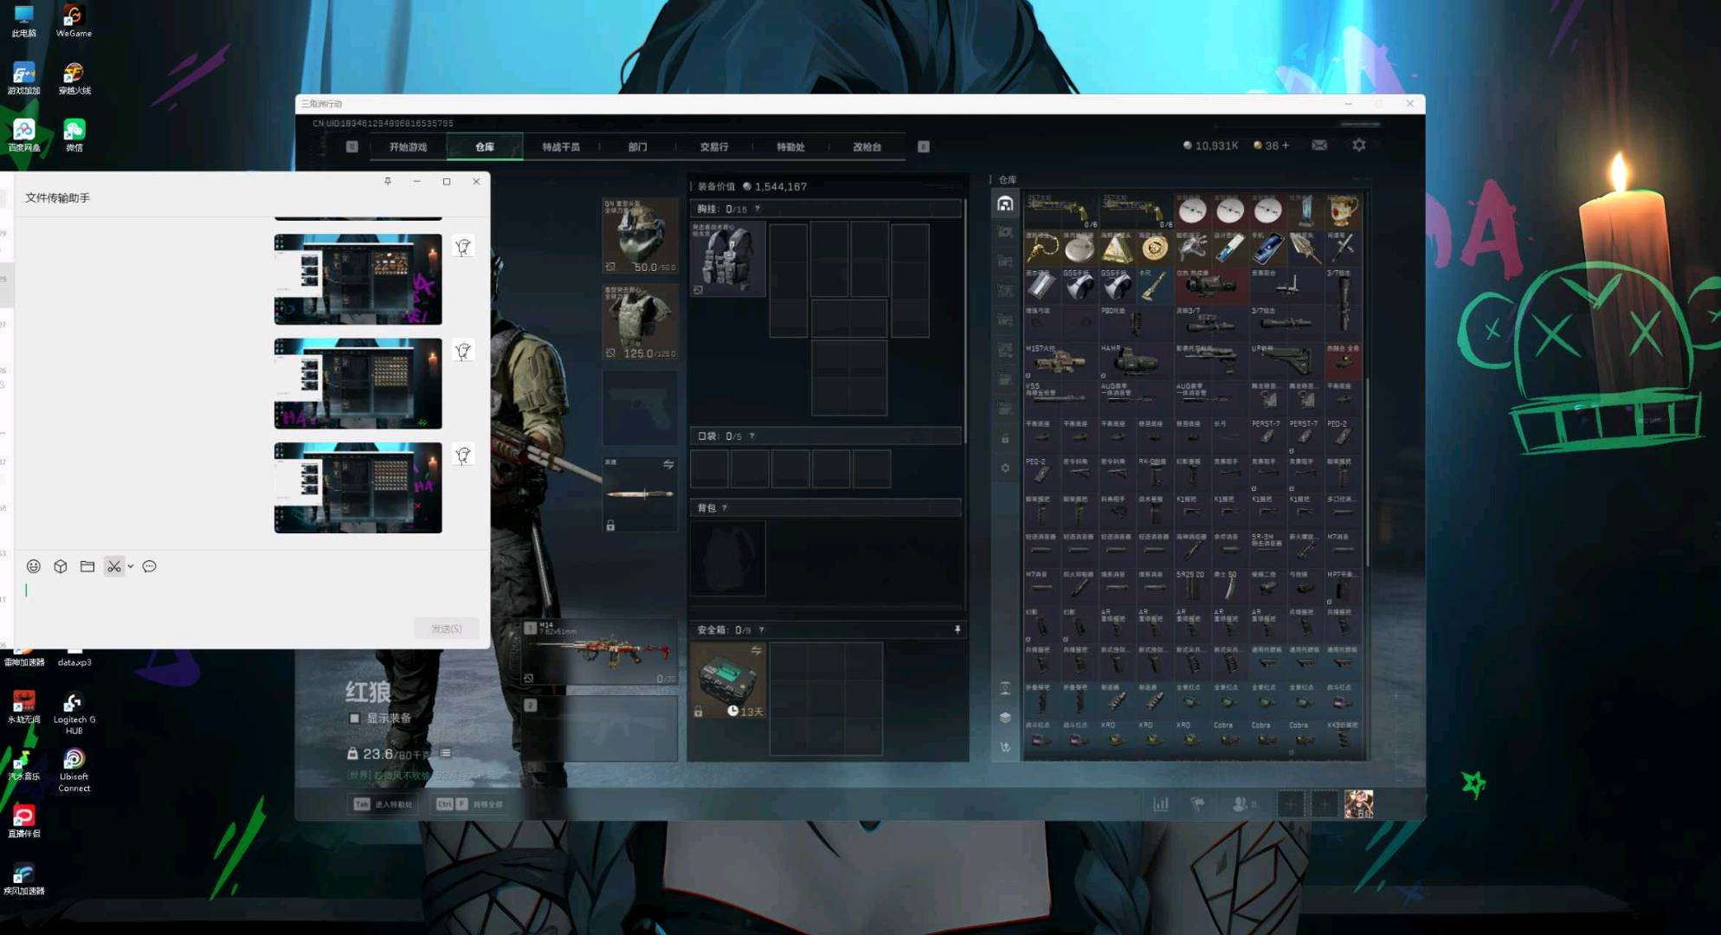Open chat history bubble icon
1721x935 pixels.
(x=150, y=566)
